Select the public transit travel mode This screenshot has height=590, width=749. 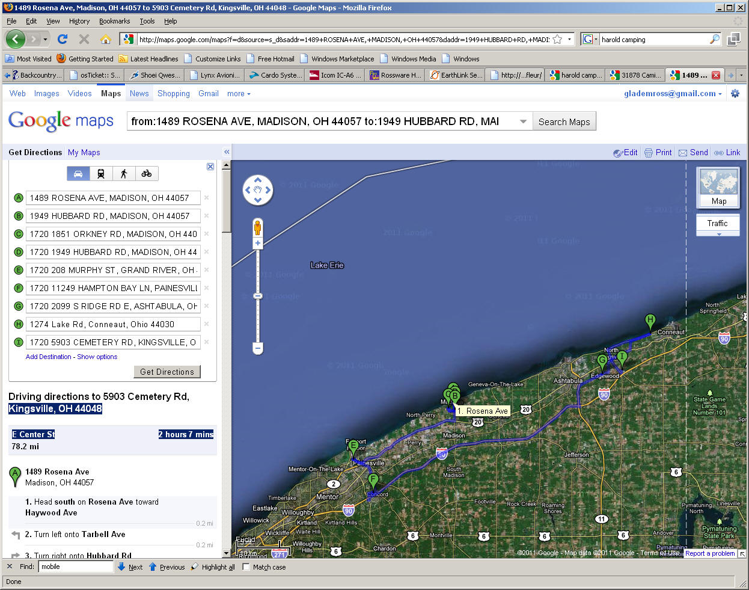(101, 174)
